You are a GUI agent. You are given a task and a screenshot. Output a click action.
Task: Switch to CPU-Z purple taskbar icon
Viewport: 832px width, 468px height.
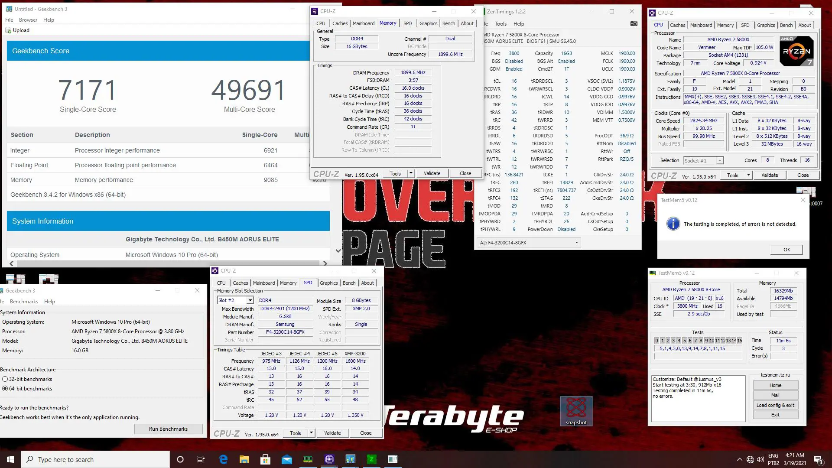(329, 459)
